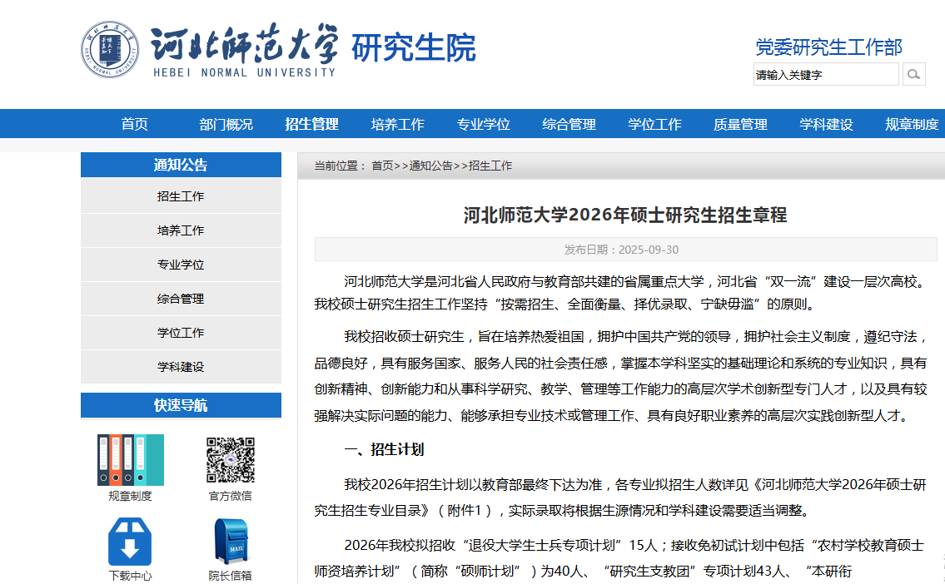
Task: Click the 首页 breadcrumb link
Action: [x=382, y=166]
